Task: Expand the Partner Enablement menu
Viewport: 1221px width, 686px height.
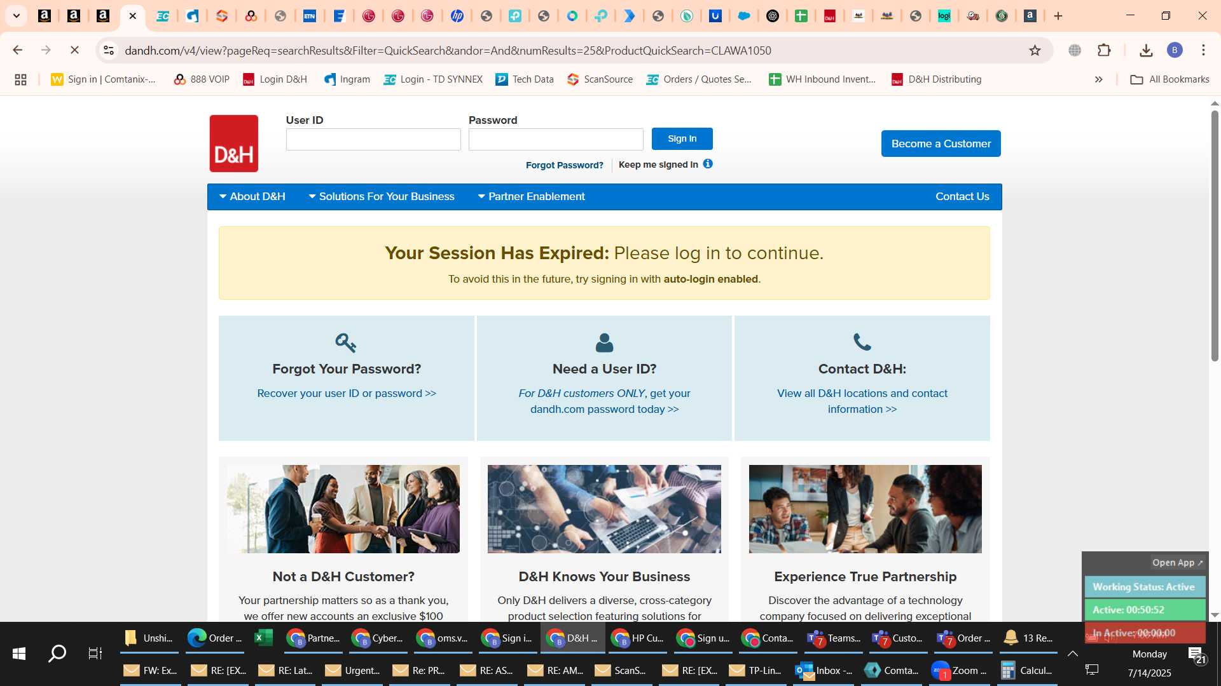Action: (x=531, y=197)
